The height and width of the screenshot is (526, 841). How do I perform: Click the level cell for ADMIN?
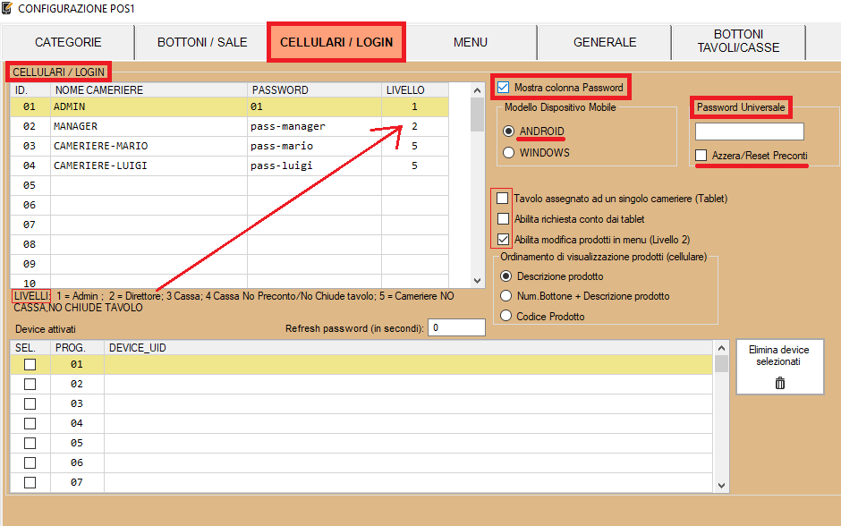(415, 106)
